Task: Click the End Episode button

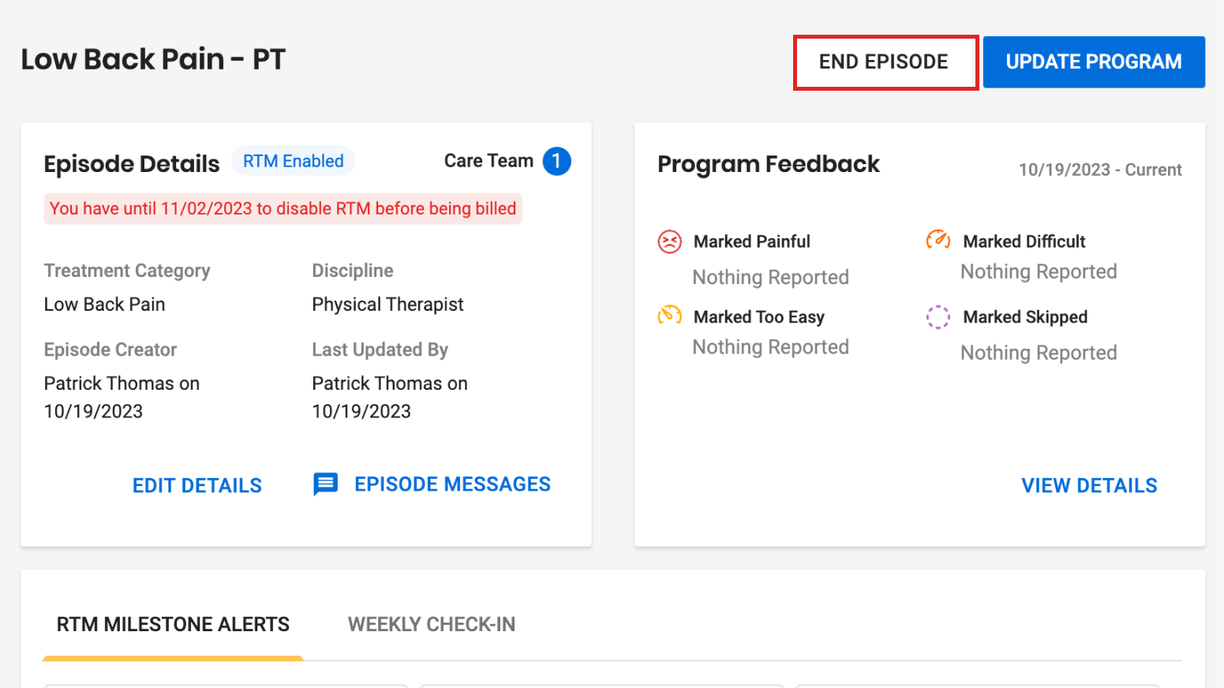Action: point(885,62)
